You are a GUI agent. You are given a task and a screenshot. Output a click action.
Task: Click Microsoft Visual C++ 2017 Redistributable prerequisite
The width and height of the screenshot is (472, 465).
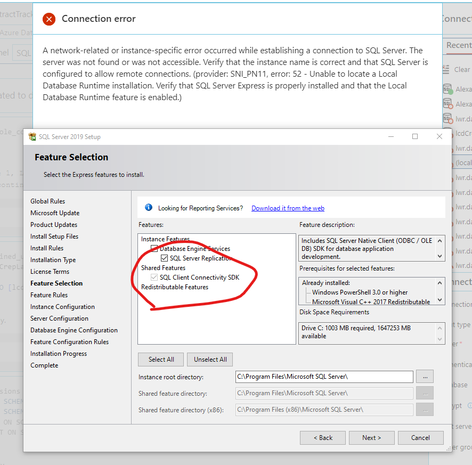point(371,302)
